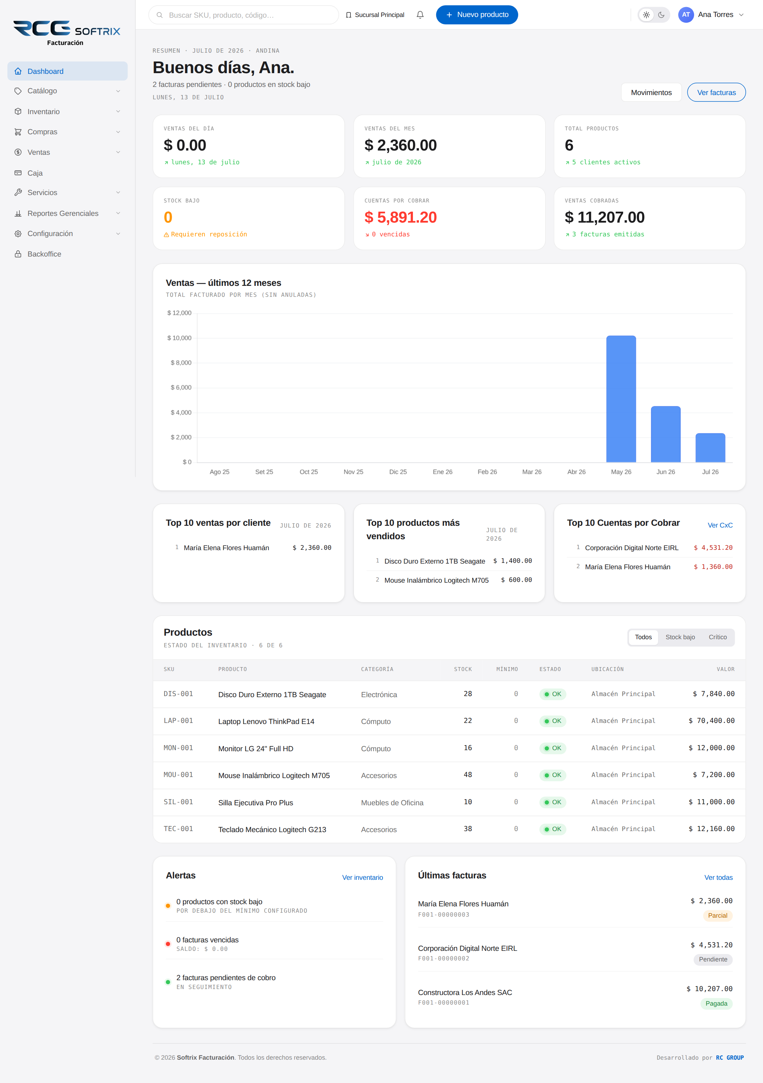Click the Catálogo tag icon

[18, 91]
